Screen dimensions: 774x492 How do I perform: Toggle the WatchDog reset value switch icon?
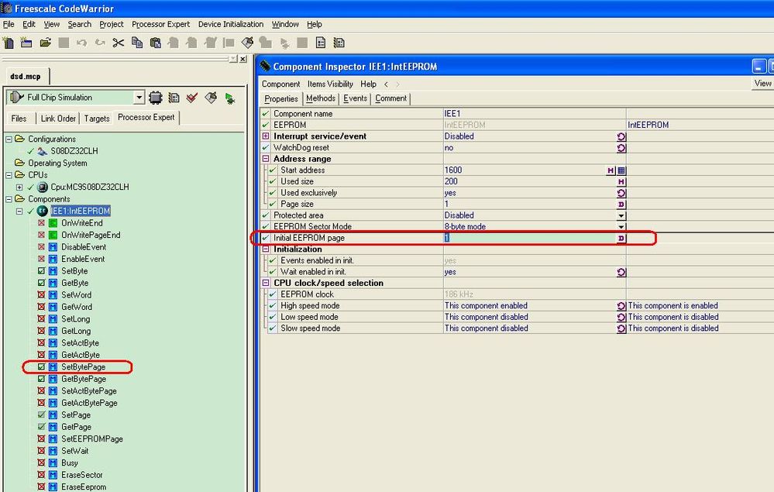621,148
